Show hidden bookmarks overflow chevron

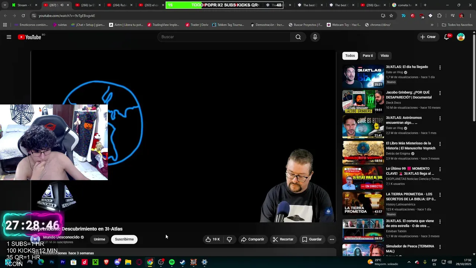pos(432,25)
